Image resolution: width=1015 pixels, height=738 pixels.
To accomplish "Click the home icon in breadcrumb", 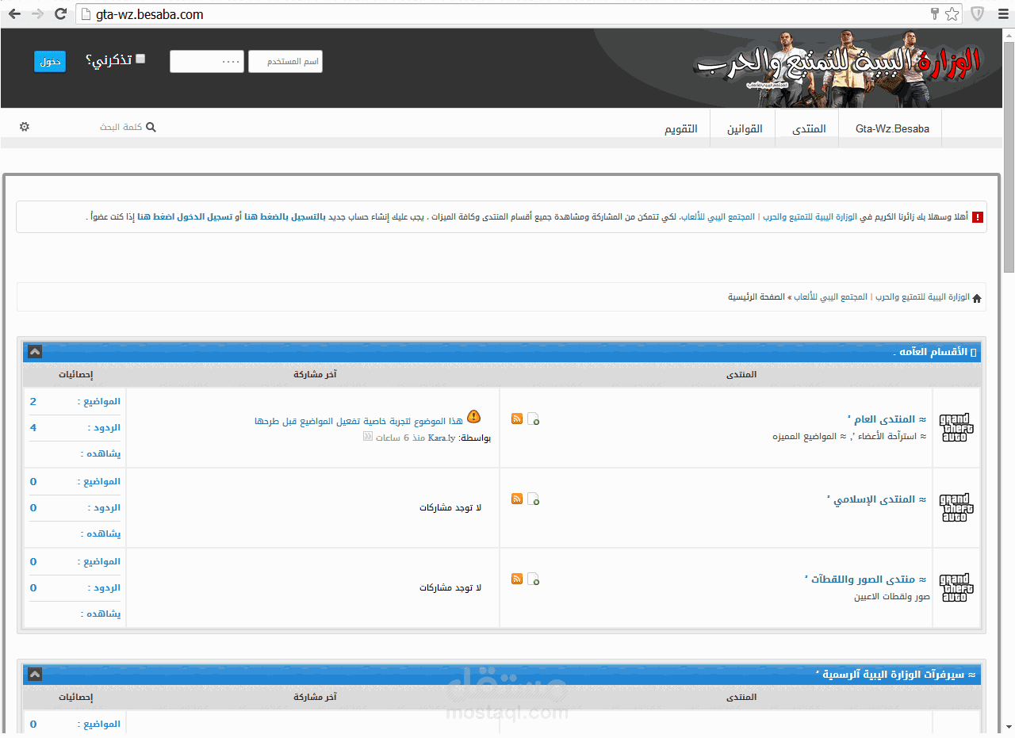I will [977, 298].
